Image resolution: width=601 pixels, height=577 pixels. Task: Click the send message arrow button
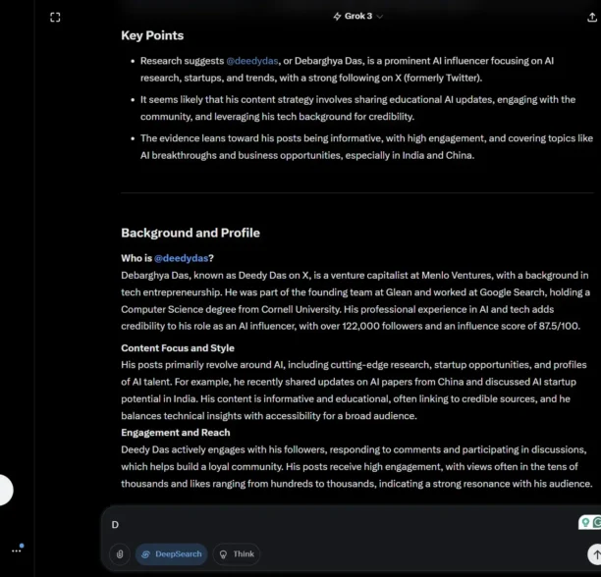tap(595, 554)
